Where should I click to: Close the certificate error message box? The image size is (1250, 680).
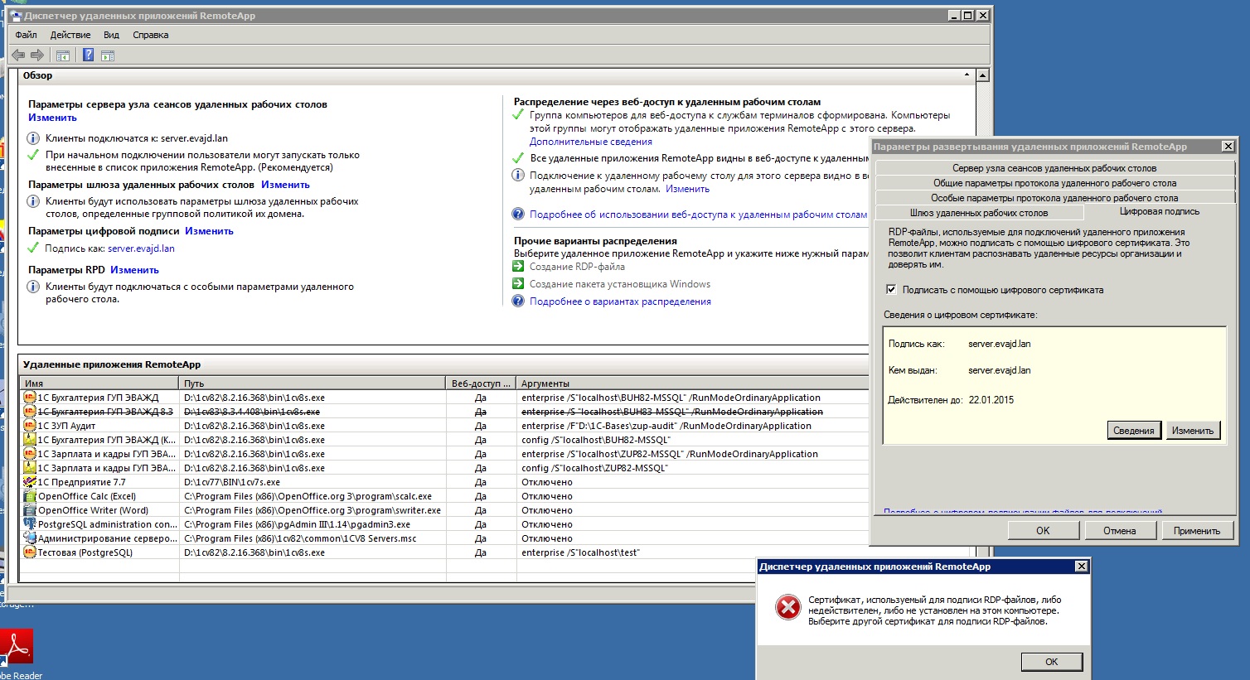(1081, 567)
